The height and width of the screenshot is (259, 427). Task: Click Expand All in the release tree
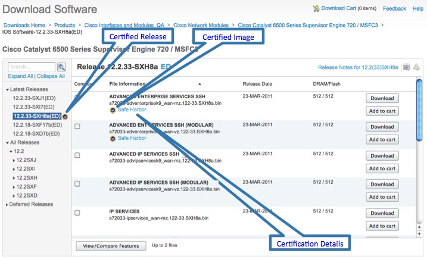[x=20, y=76]
